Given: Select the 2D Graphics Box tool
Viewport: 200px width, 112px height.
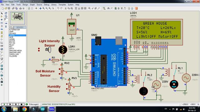Looking at the screenshot, I should (2, 66).
